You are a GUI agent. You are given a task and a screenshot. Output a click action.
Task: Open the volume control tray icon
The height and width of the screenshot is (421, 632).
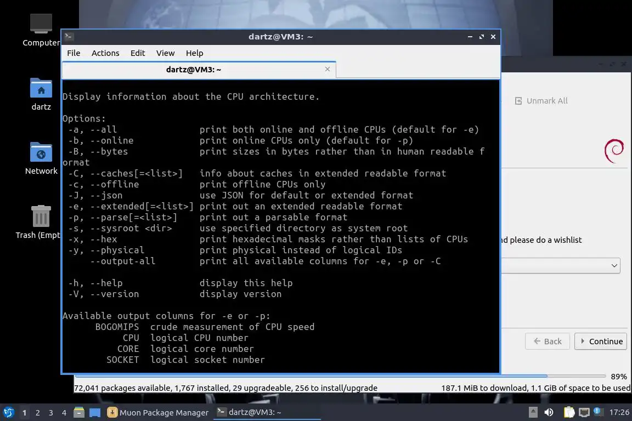click(549, 412)
